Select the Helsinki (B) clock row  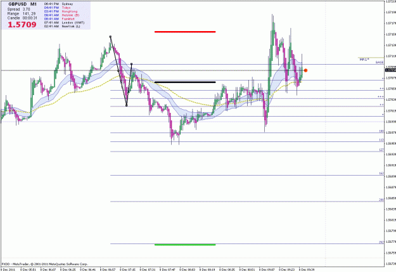62,15
